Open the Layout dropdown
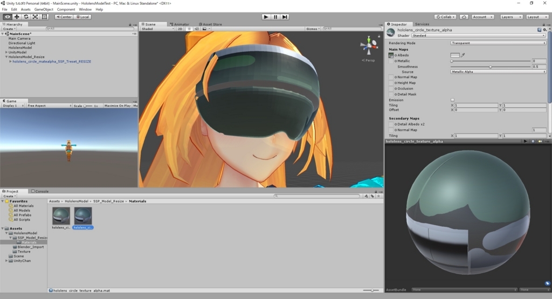Viewport: 552px width, 299px height. point(537,17)
